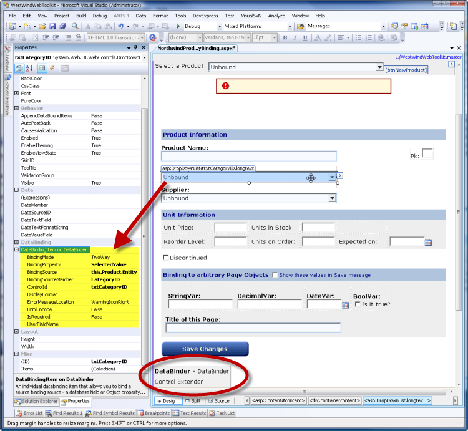Open the calendar picker beside Expected on
Viewport: 468px width, 431px height.
tap(428, 242)
